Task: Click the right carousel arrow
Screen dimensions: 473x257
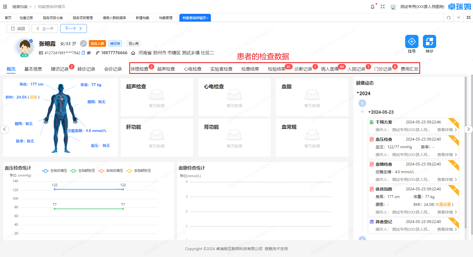Action: [468, 129]
